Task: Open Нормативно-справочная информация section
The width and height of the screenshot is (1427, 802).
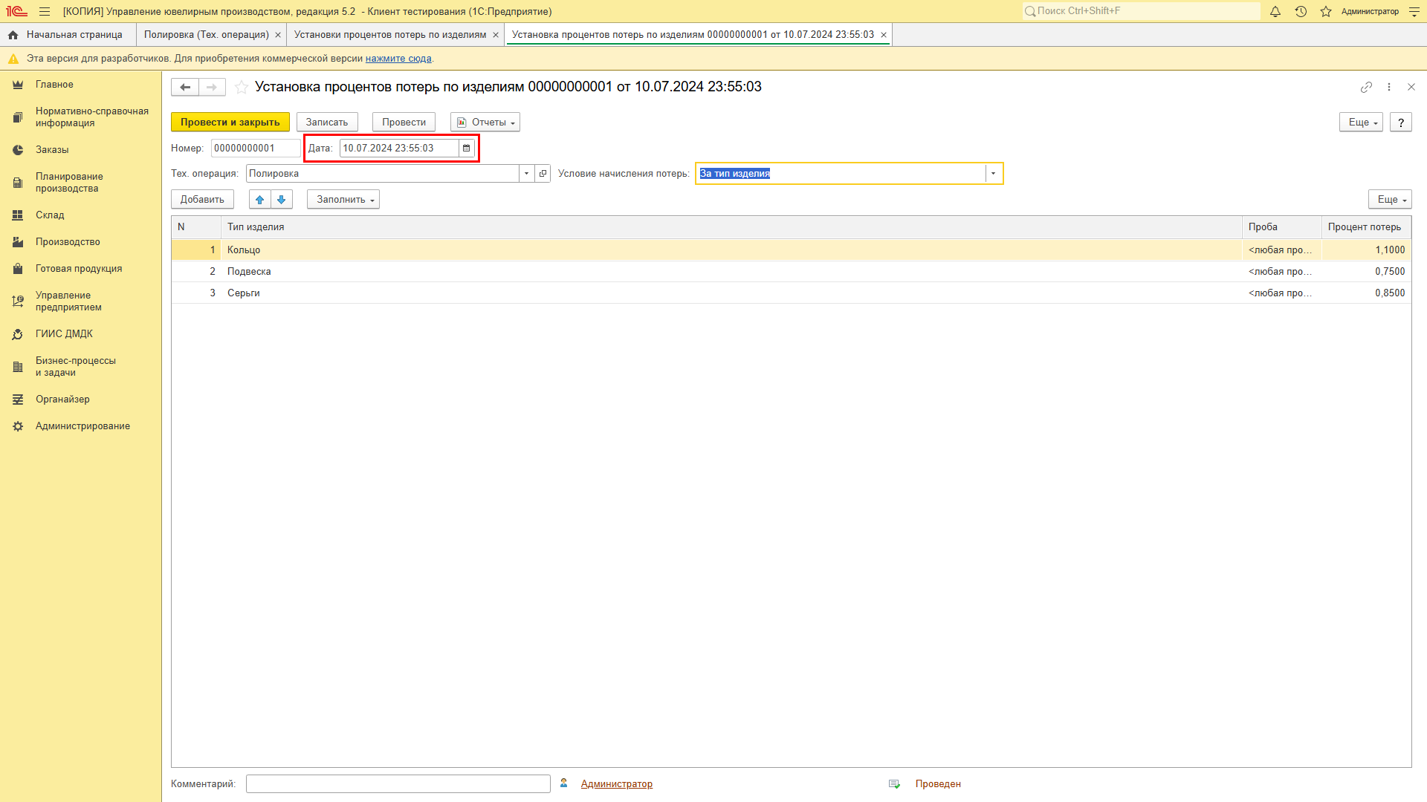Action: pyautogui.click(x=81, y=117)
